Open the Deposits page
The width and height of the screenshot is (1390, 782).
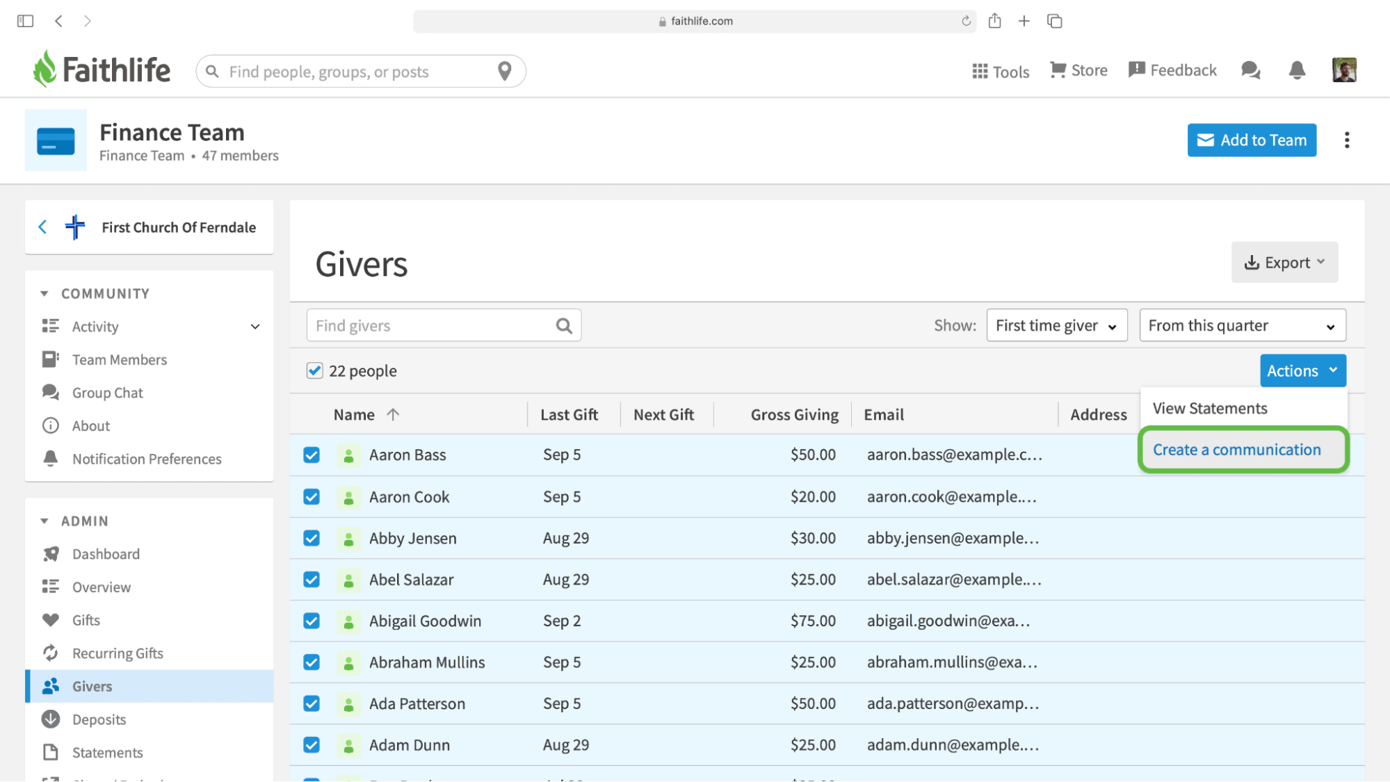tap(99, 719)
